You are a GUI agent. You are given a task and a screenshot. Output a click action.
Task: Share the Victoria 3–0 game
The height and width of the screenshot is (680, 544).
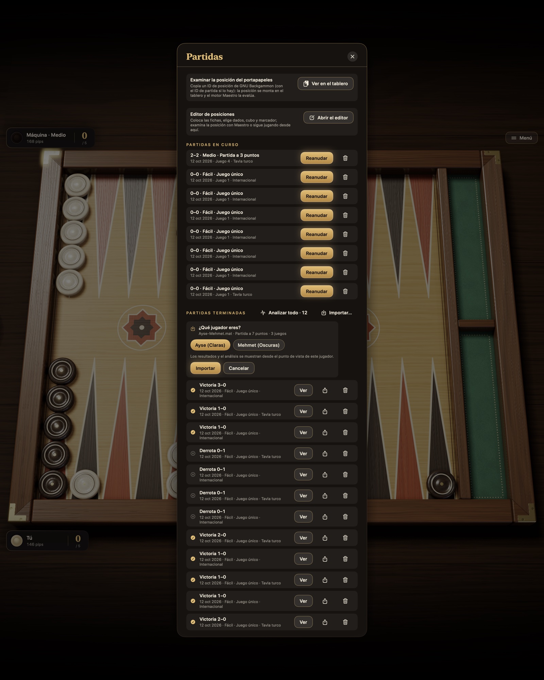tap(325, 390)
